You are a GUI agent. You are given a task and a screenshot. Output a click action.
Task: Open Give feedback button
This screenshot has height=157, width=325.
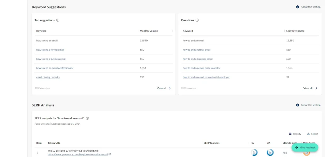coord(305,148)
